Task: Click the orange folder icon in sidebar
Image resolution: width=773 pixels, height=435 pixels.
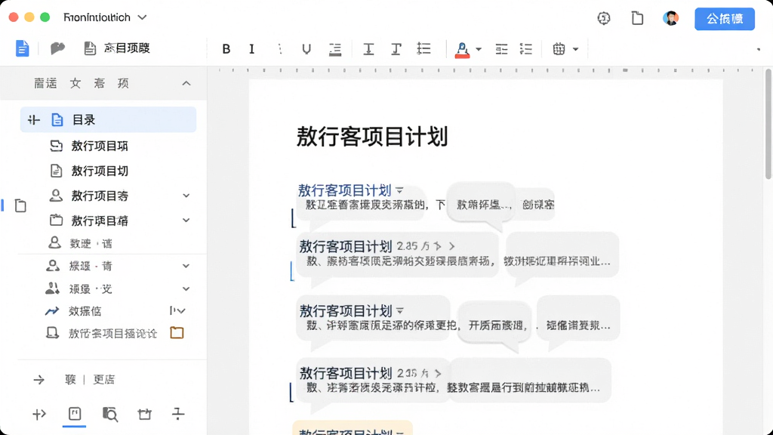Action: point(177,333)
